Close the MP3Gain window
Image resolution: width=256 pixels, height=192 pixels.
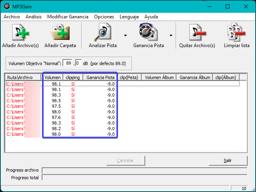point(246,6)
